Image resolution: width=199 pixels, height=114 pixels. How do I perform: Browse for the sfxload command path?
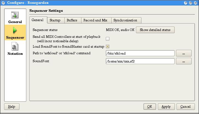click(184, 53)
